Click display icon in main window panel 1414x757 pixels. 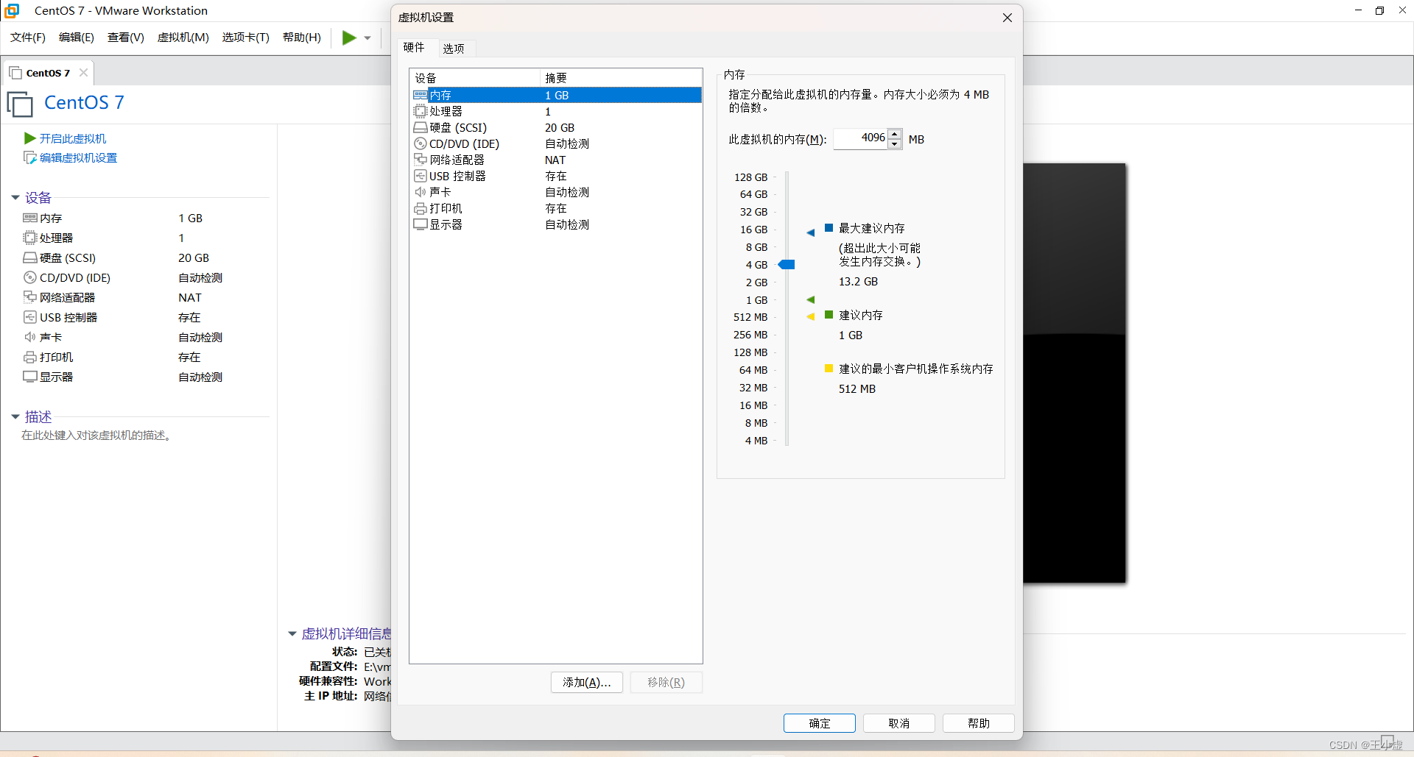tap(30, 377)
